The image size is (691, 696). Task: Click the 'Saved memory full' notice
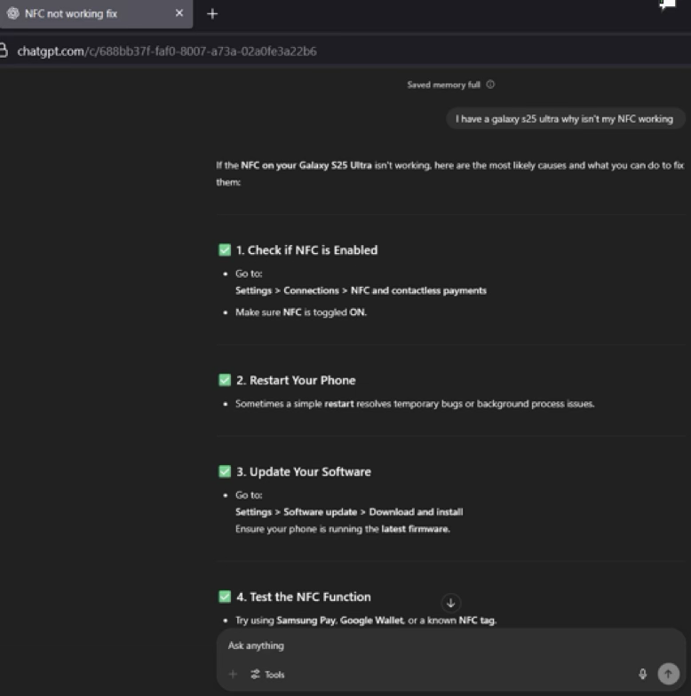(443, 85)
